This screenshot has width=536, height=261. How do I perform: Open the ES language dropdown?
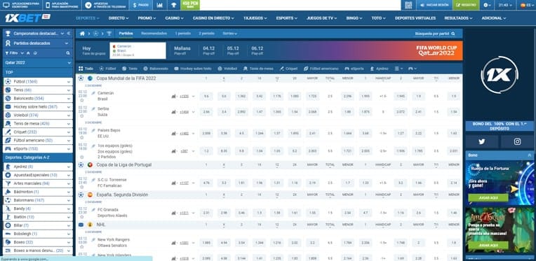(x=526, y=5)
